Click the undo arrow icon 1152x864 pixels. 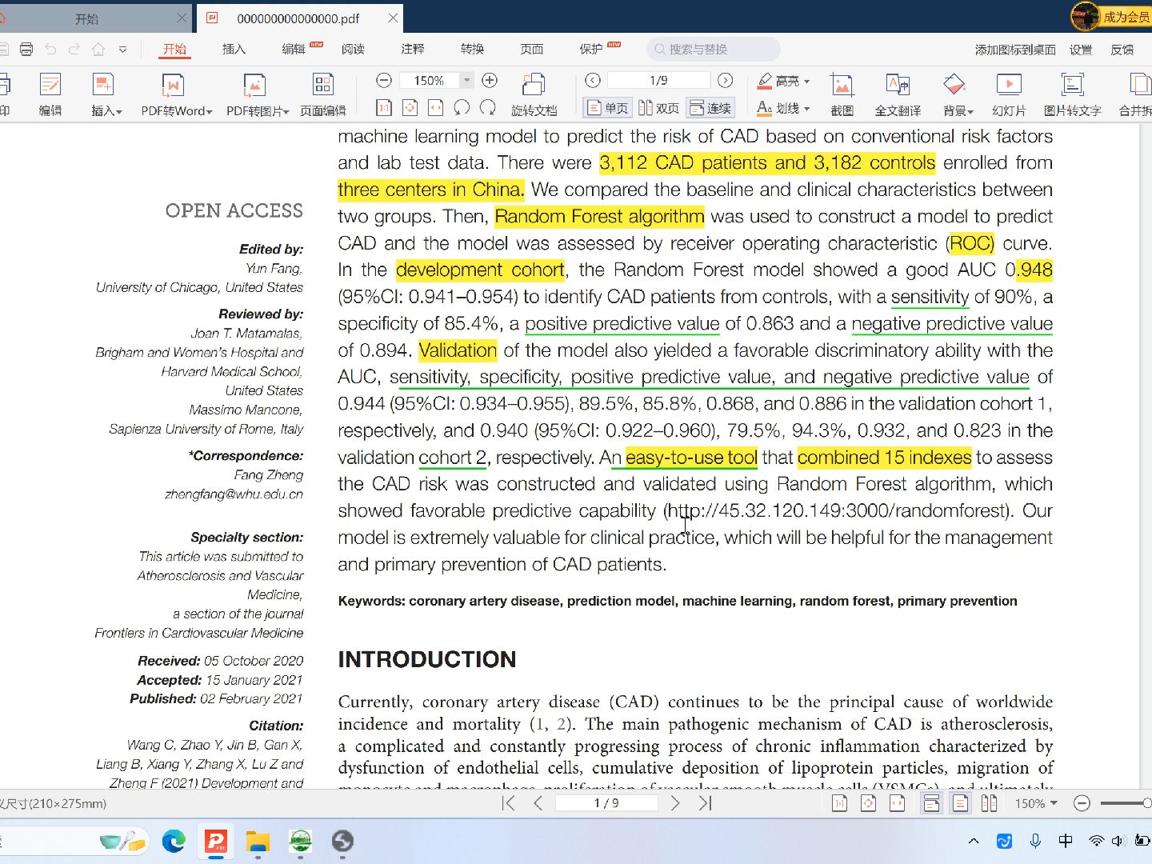pos(50,50)
